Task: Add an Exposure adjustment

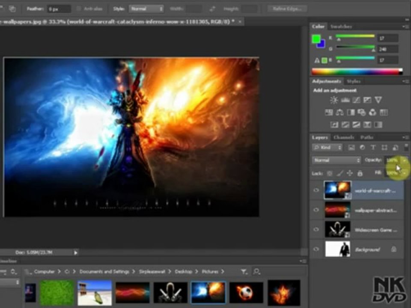Action: (367, 100)
